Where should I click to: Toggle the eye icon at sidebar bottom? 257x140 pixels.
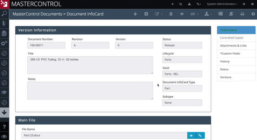(4, 136)
